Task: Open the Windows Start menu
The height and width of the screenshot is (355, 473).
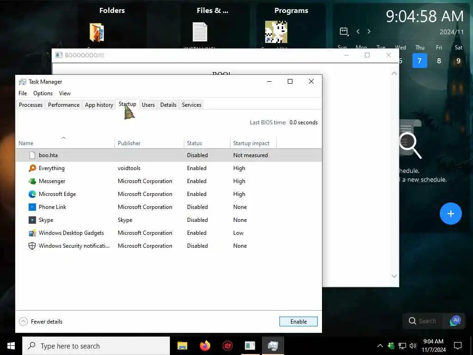Action: coord(11,346)
